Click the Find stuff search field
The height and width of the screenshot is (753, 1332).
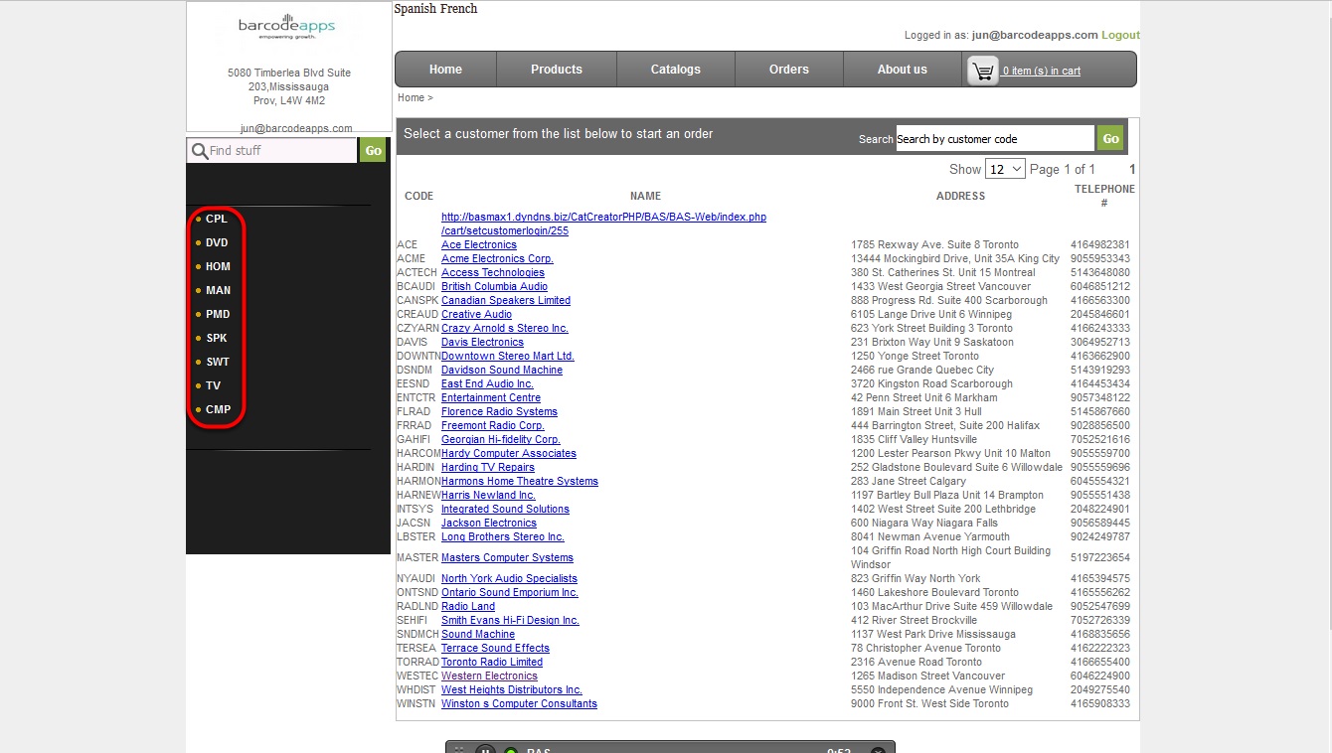[272, 151]
